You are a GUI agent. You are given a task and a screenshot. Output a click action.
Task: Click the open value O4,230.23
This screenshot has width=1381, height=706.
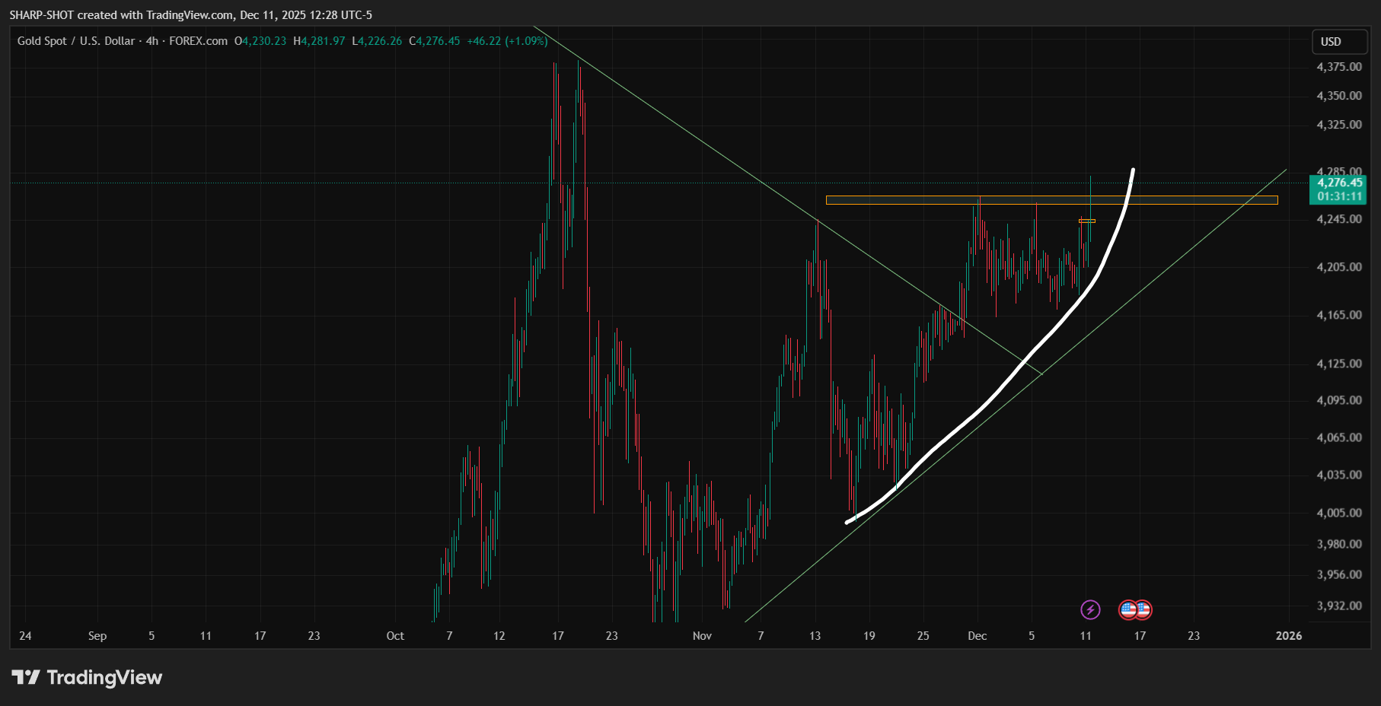pyautogui.click(x=260, y=41)
